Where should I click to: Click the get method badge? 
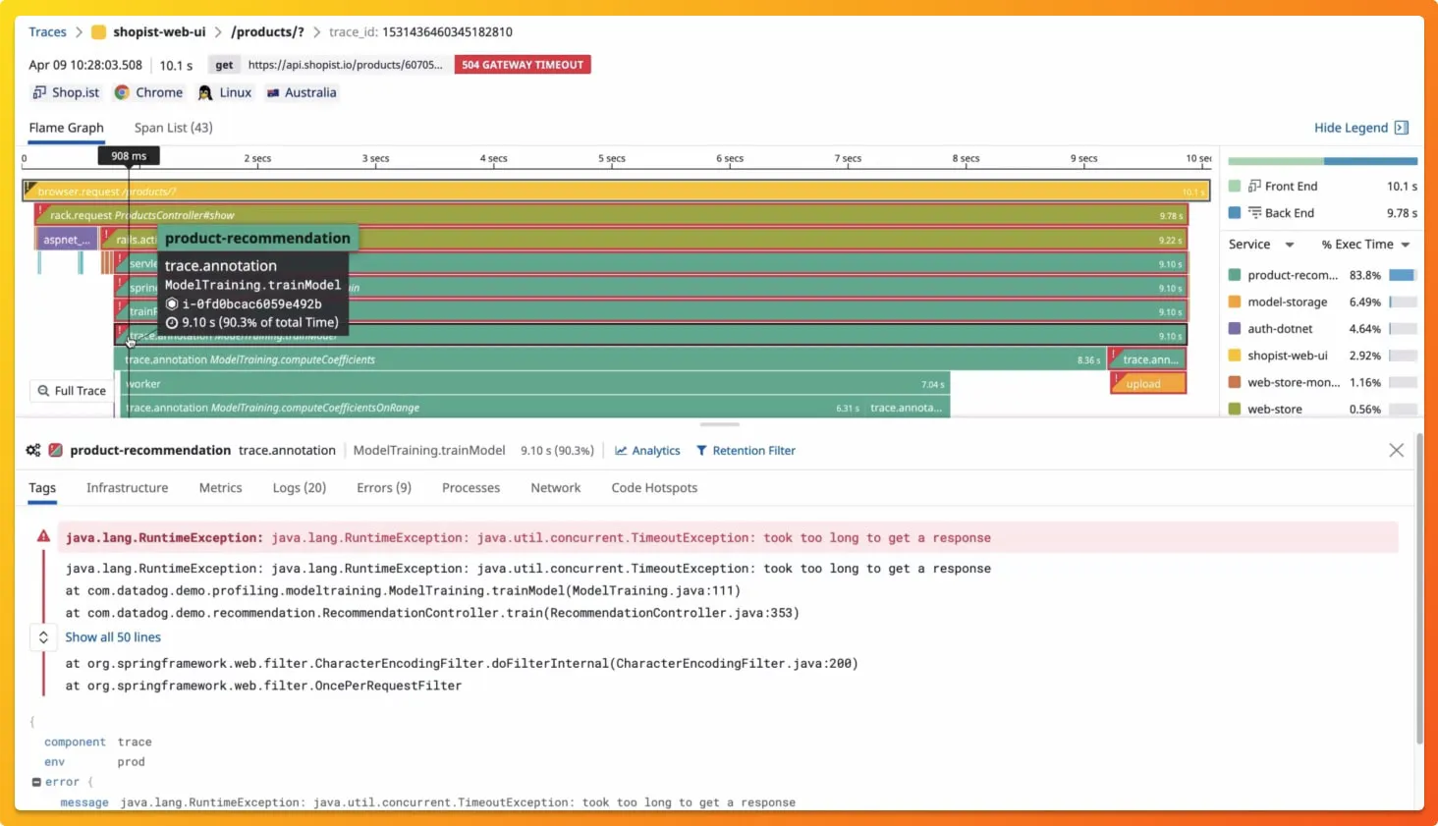(224, 65)
